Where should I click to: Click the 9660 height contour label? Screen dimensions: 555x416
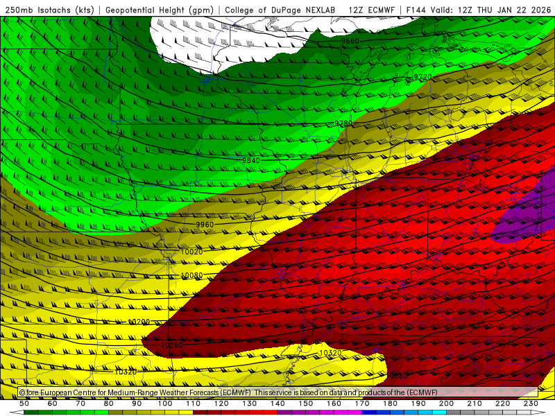coord(350,41)
